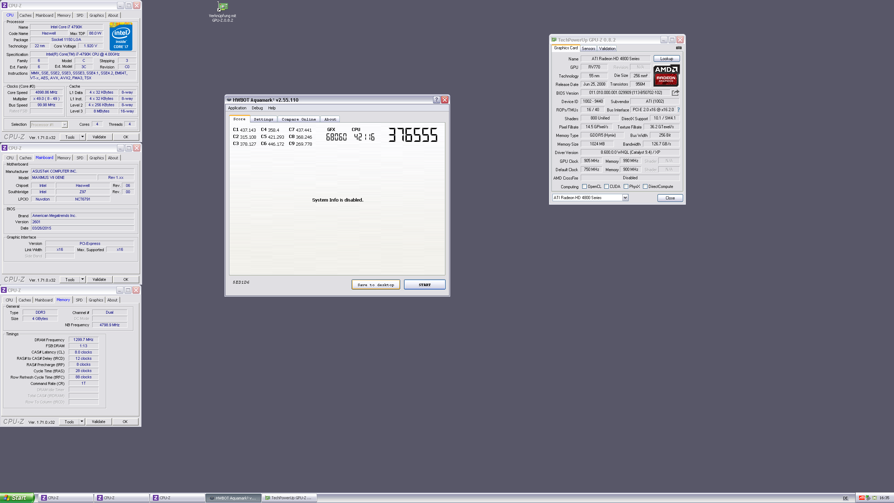Viewport: 894px width, 503px height.
Task: Click the AMD Radeon Graphics logo
Action: point(666,75)
